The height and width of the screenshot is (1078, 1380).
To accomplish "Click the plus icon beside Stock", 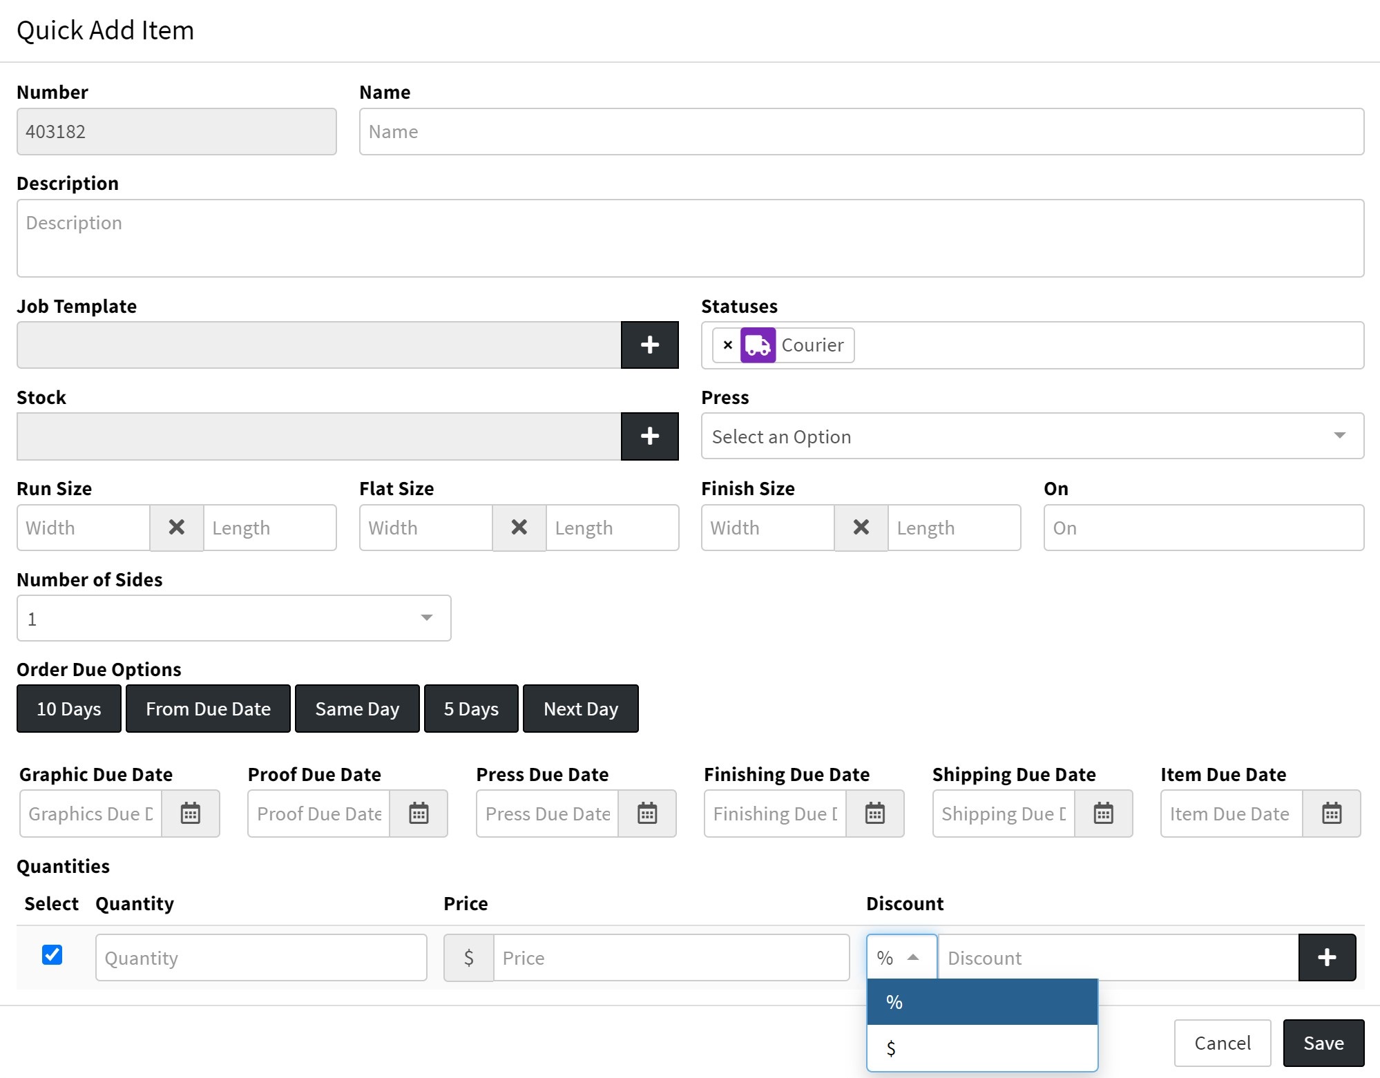I will pos(649,436).
